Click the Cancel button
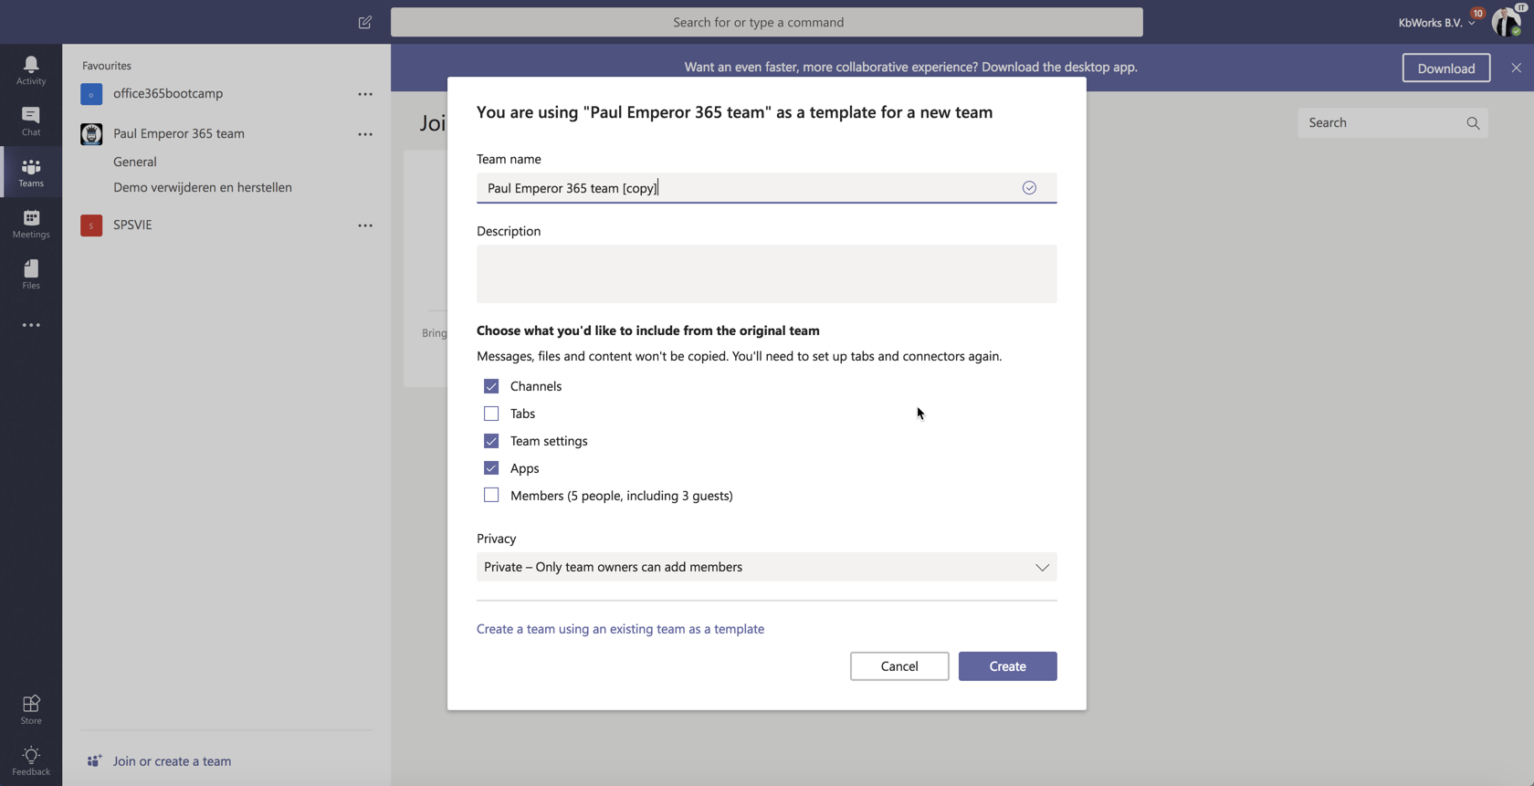 coord(899,666)
